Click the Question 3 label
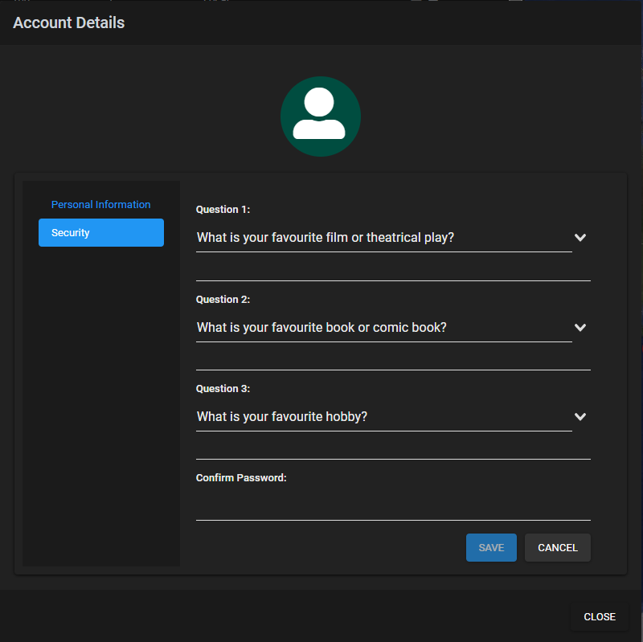 (223, 389)
